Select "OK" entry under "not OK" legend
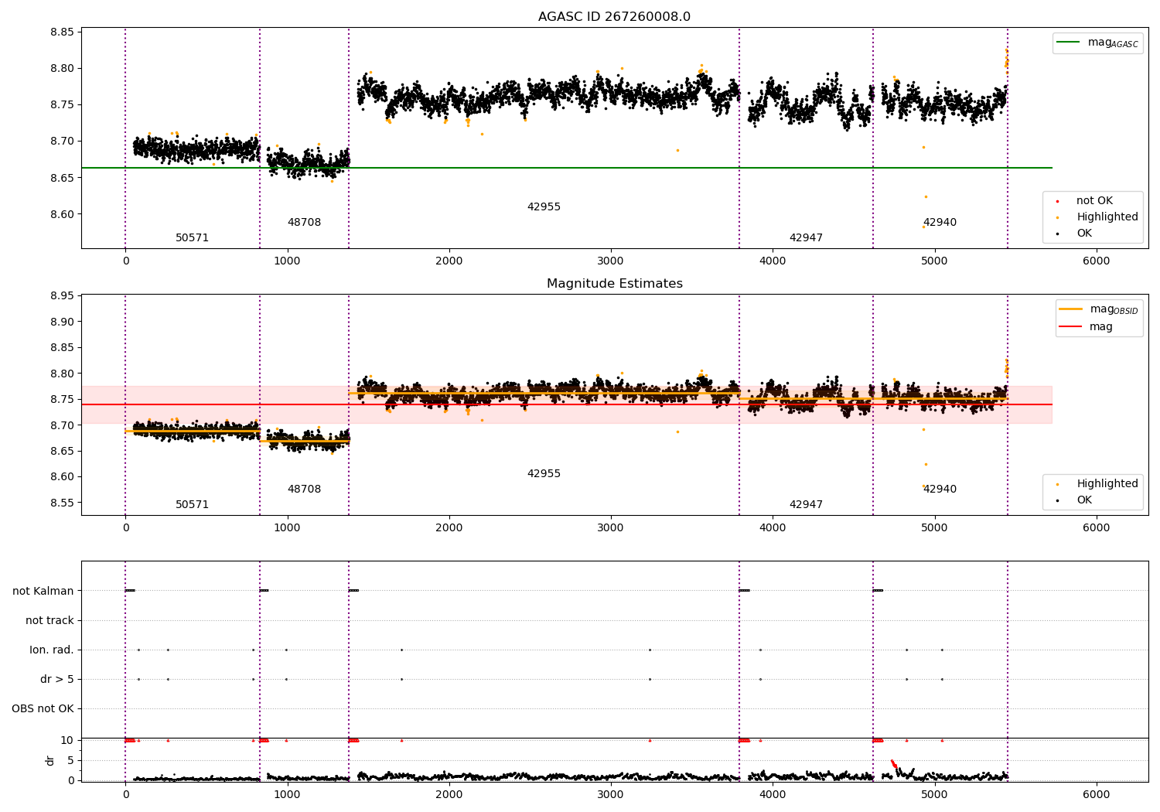 [x=1084, y=234]
